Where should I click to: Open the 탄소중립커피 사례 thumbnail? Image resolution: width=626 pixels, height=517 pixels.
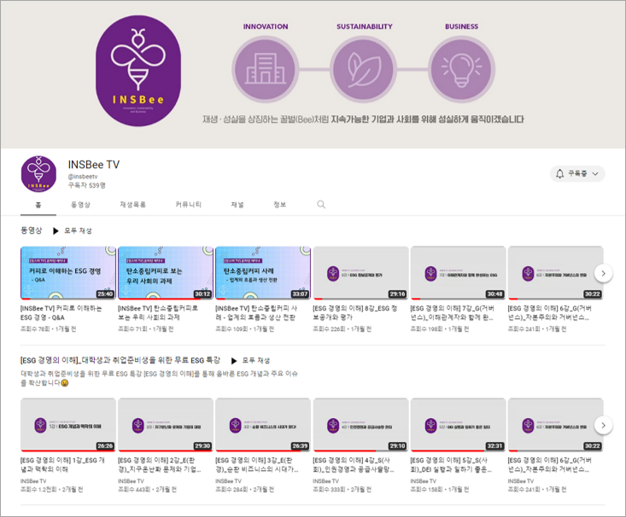[263, 273]
